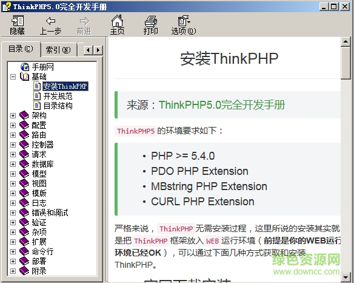
Task: Open the 目录结构 topic
Action: [58, 106]
